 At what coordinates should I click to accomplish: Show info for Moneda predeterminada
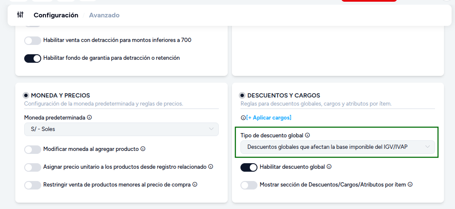click(89, 117)
